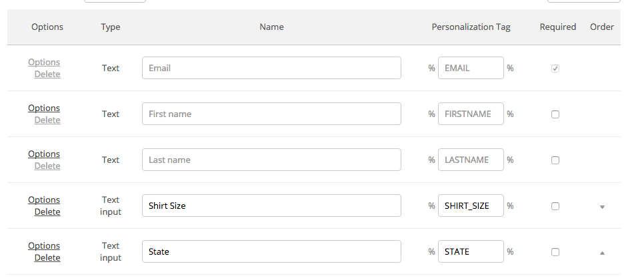Click the down arrow for Shirt Size order
Image resolution: width=626 pixels, height=280 pixels.
tap(602, 207)
